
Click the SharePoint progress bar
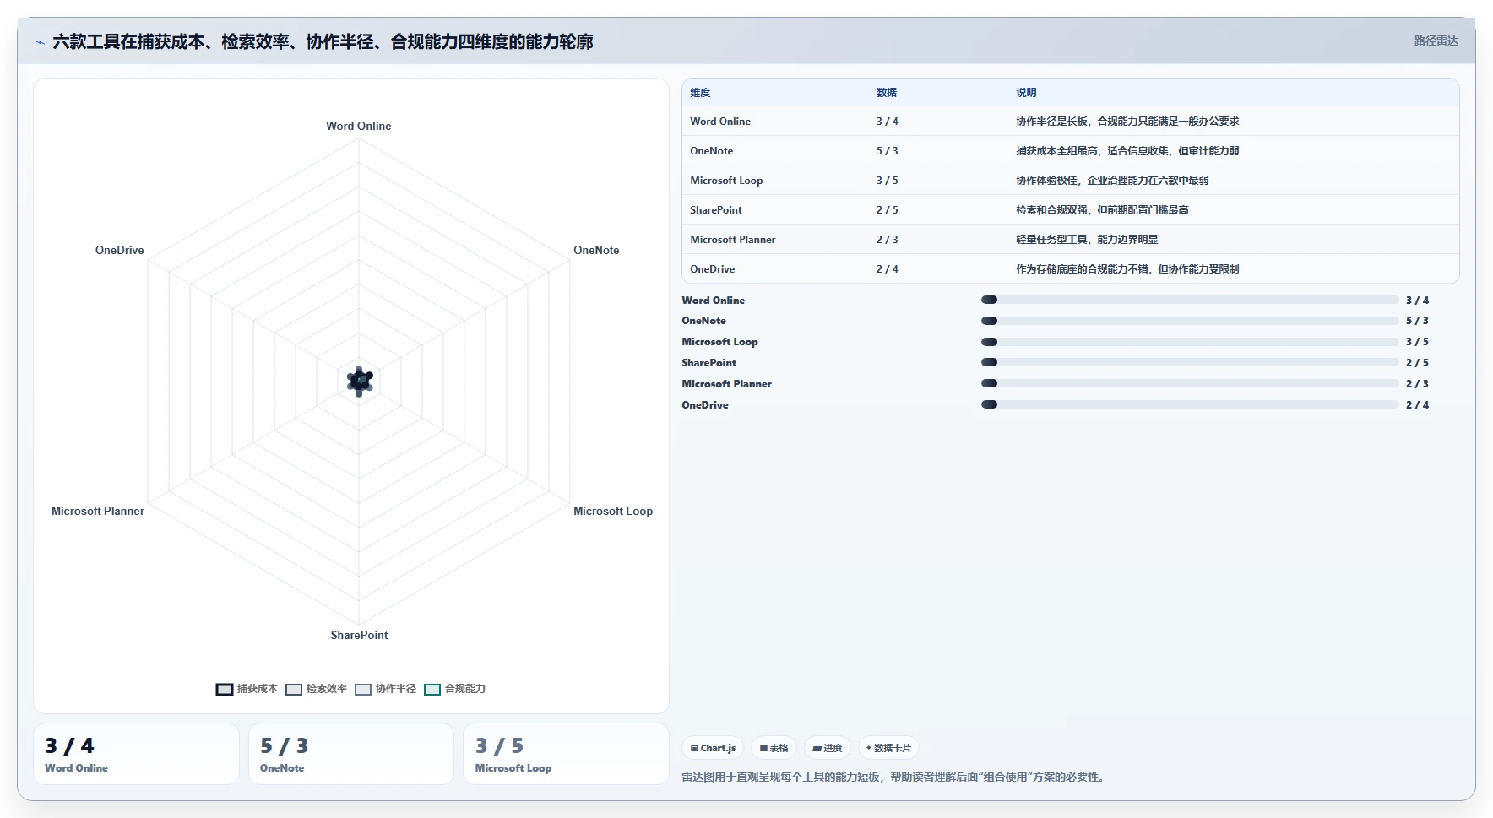pos(1190,362)
